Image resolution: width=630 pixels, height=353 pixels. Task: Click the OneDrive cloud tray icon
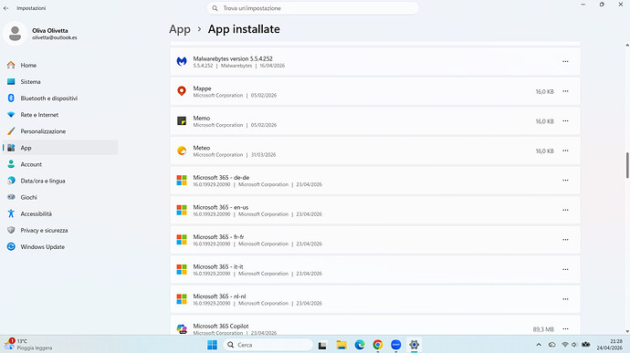(x=552, y=345)
